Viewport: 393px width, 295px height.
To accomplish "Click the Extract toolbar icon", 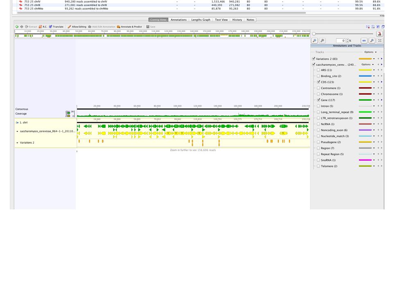I will click(27, 27).
